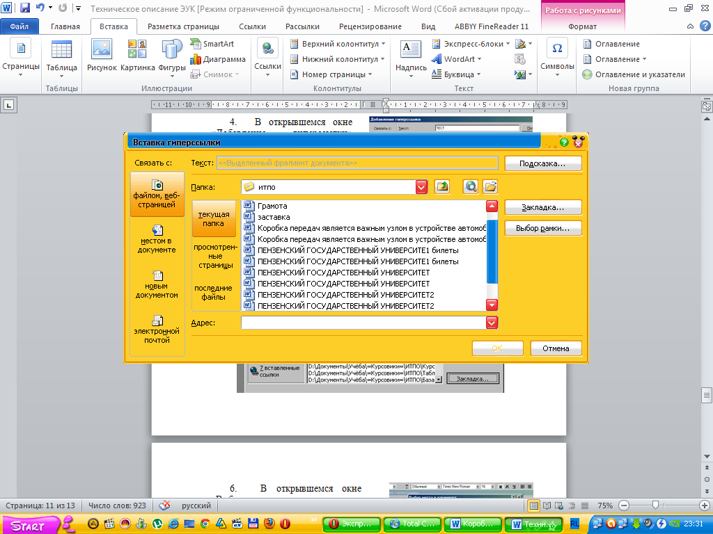713x534 pixels.
Task: Switch to the Главная tab
Action: pyautogui.click(x=65, y=26)
